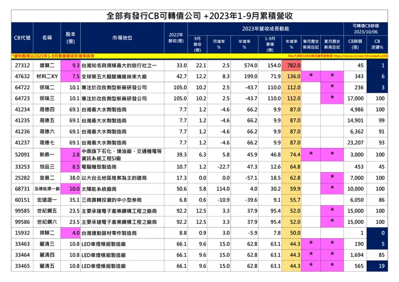Open the vocus.cc rexdashu168 link in yellow bar
Viewport: 399px width, 282px height.
(360, 56)
